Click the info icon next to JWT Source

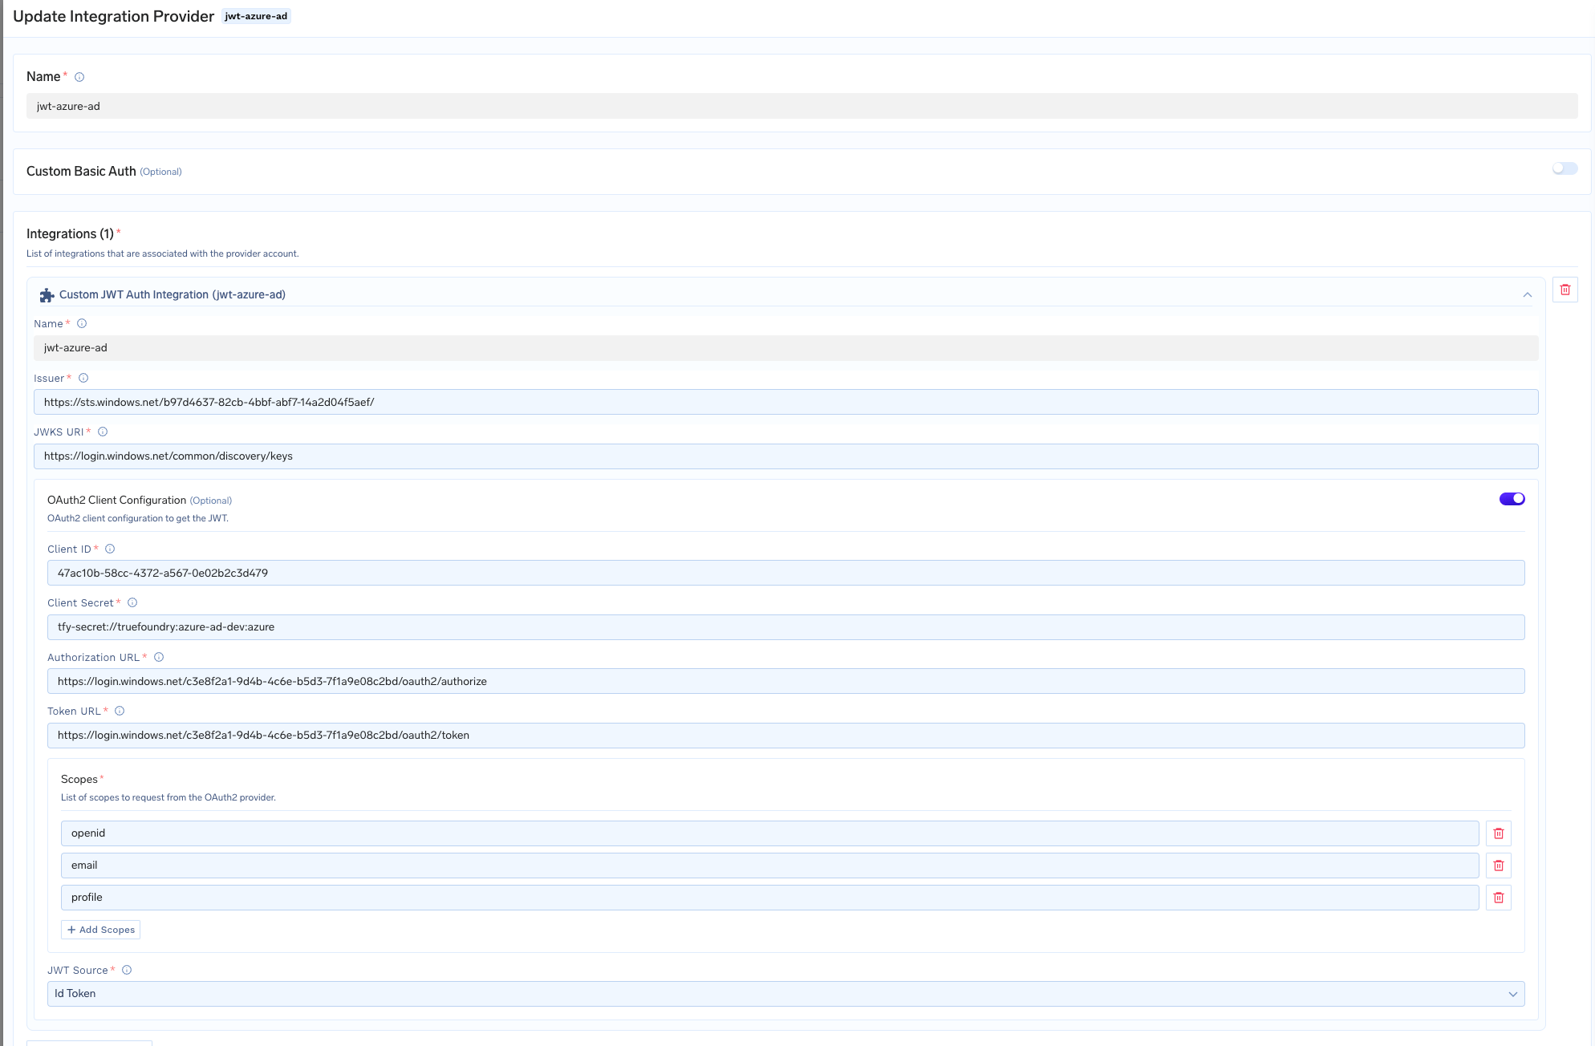127,971
